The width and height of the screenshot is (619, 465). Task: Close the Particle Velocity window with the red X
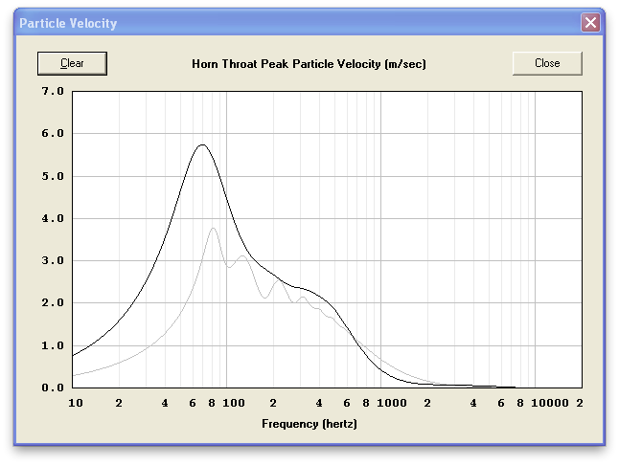(590, 22)
